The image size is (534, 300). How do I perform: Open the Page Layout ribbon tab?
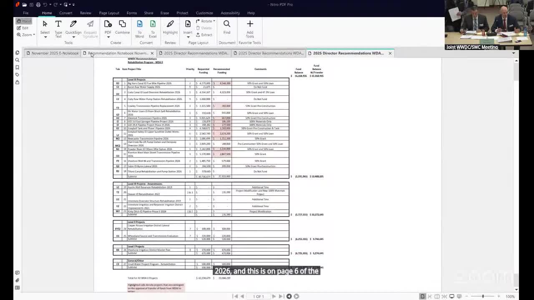[x=109, y=13]
